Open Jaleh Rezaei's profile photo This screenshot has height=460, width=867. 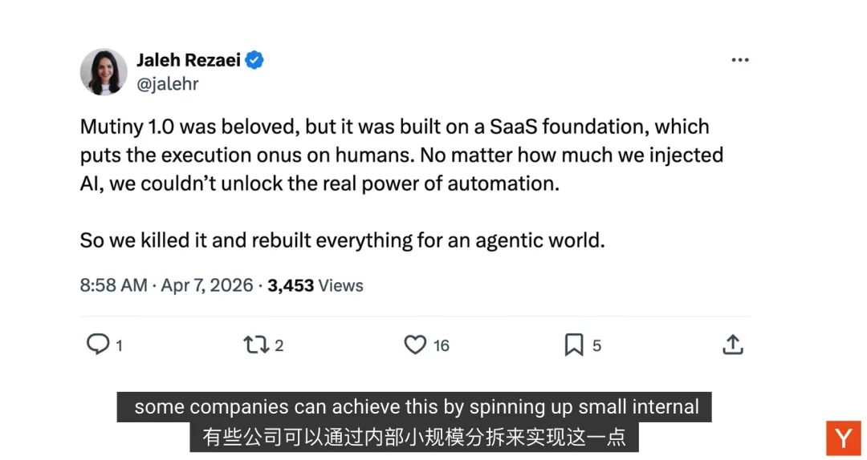[x=104, y=71]
